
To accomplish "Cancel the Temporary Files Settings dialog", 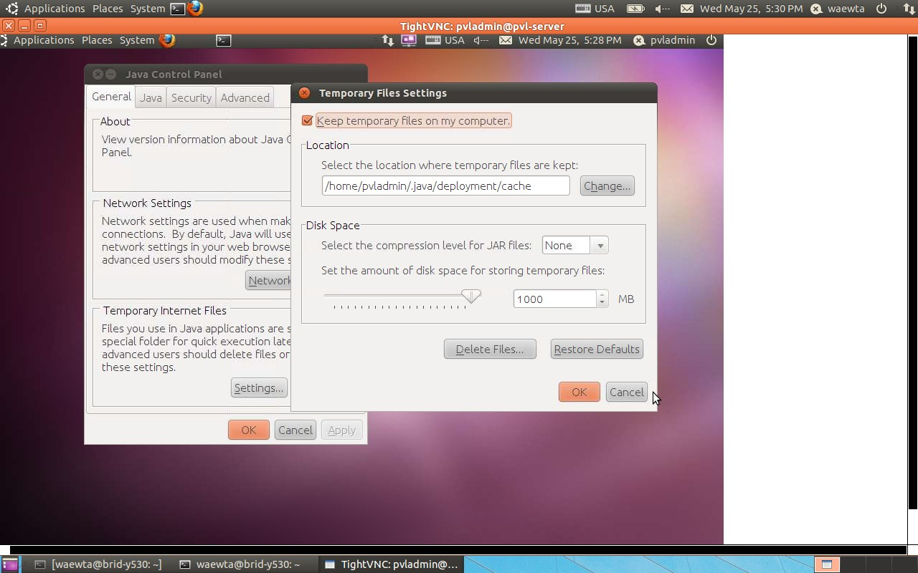I will pos(626,392).
